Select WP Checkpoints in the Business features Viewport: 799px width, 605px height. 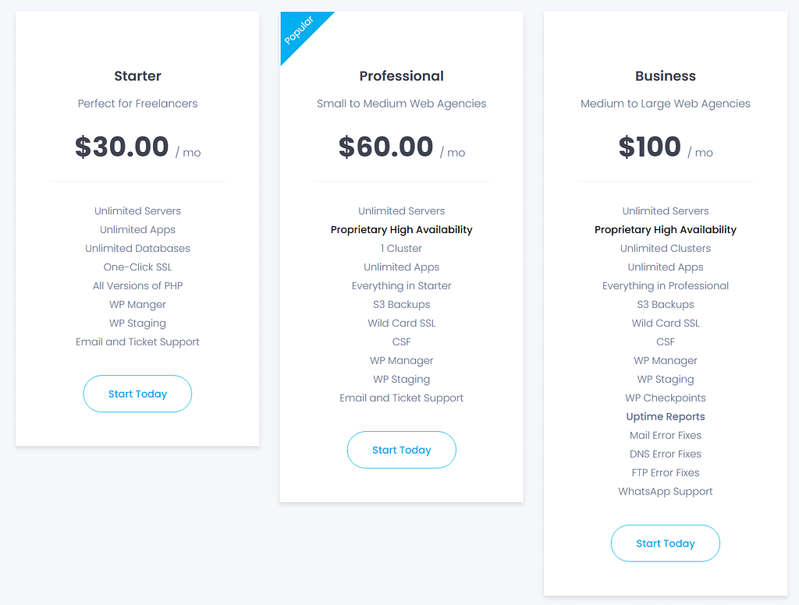coord(665,398)
